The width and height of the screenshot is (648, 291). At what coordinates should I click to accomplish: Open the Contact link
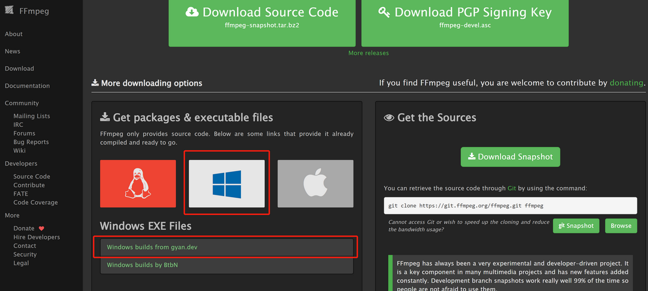(25, 246)
